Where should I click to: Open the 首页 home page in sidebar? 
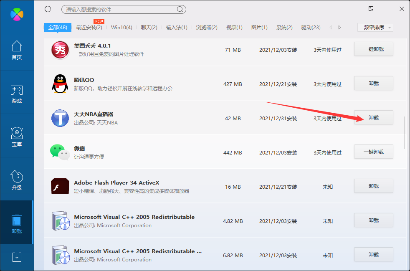click(x=17, y=50)
